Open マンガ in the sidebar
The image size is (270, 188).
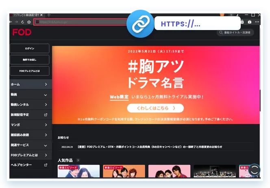pos(30,125)
